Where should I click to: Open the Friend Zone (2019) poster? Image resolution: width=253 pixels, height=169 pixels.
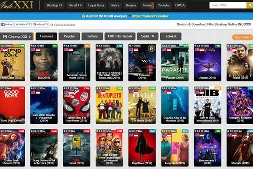coord(12,63)
